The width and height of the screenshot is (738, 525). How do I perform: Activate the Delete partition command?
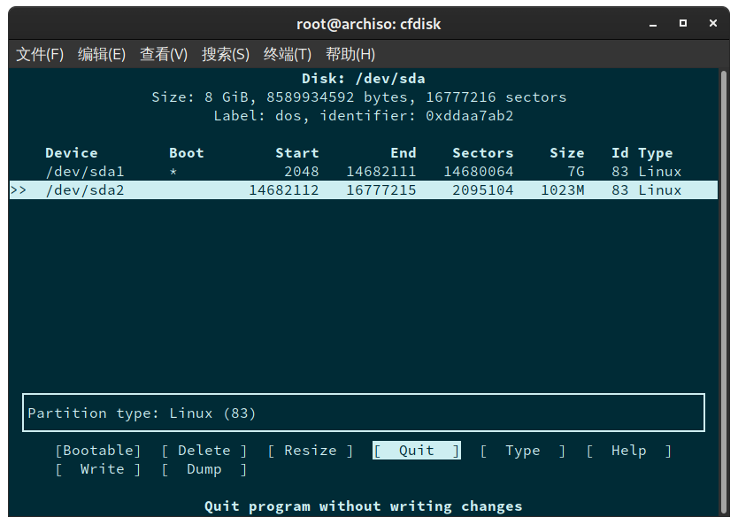tap(204, 450)
